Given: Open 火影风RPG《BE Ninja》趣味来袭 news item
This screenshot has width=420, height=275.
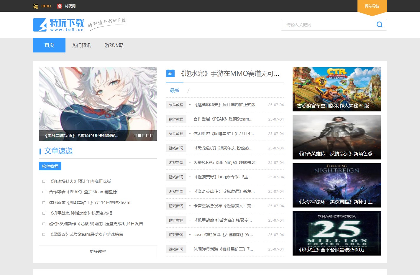Looking at the screenshot, I should [x=224, y=162].
